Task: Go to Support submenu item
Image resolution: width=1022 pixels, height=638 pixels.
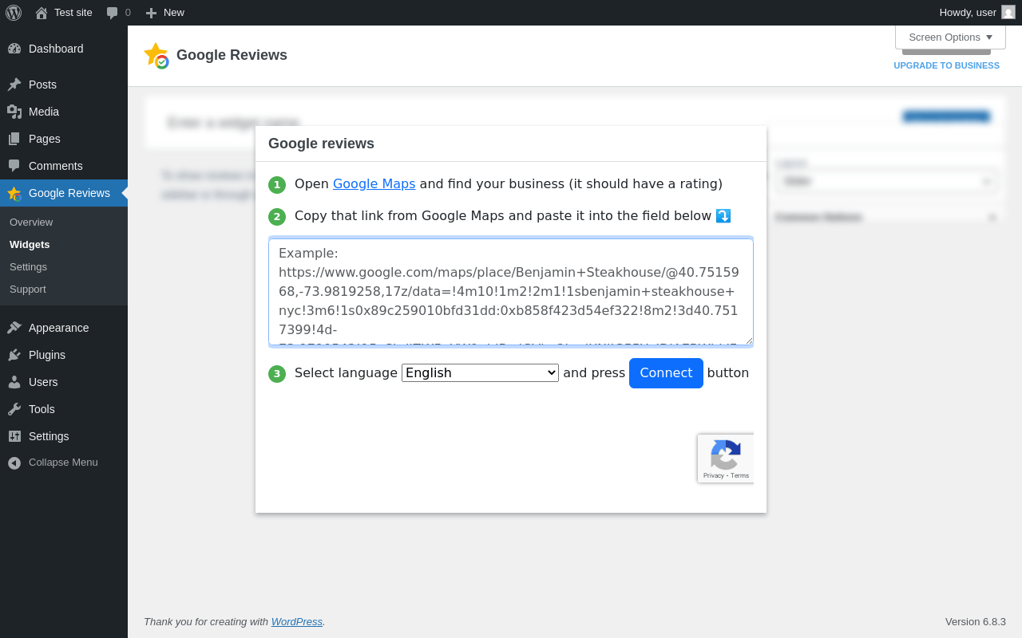Action: pos(28,289)
